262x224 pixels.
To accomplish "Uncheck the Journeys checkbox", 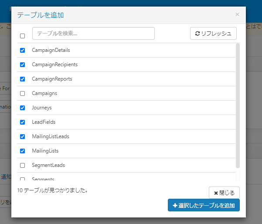I will pos(23,108).
